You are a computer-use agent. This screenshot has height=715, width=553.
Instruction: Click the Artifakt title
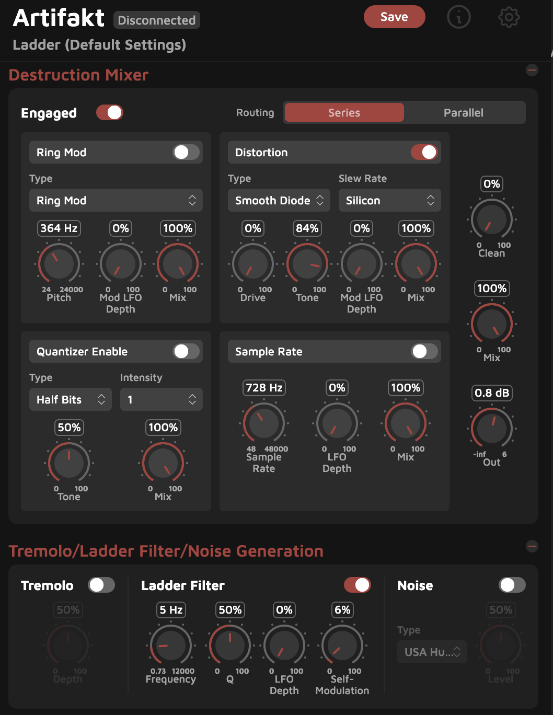(x=59, y=18)
